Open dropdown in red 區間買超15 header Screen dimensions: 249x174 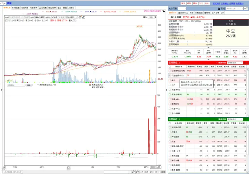click(242, 63)
